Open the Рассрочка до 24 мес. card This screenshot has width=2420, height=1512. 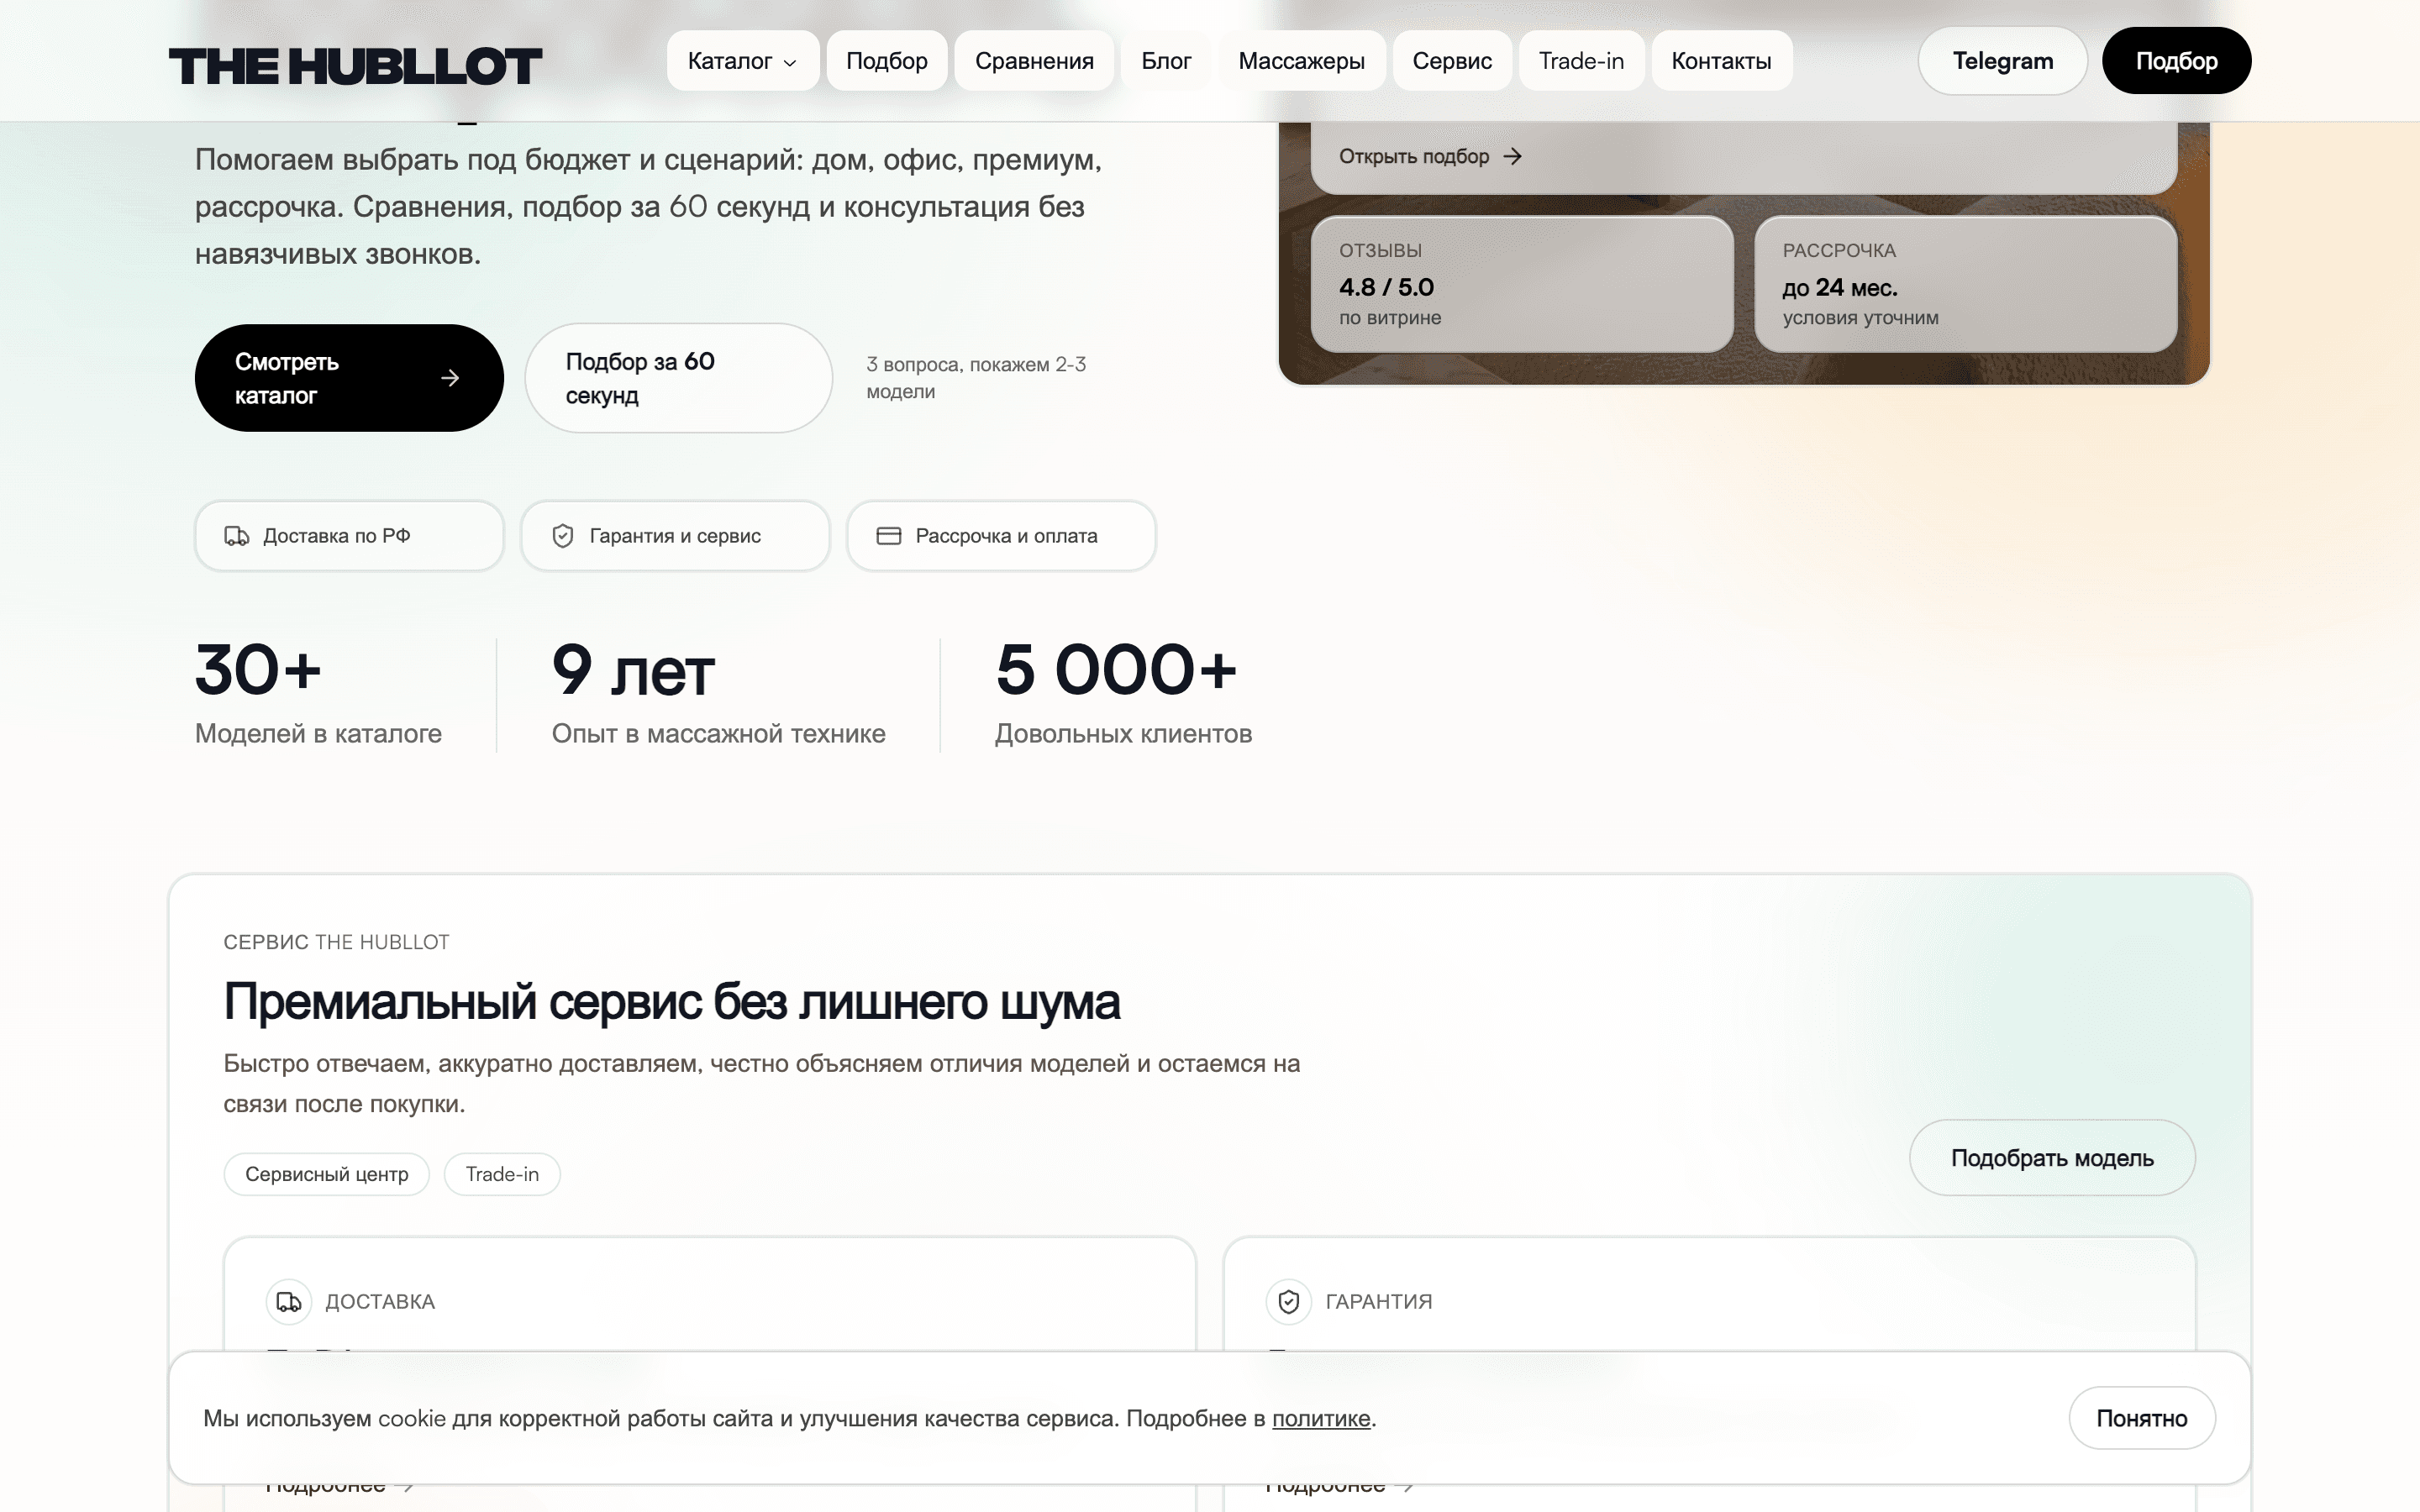(x=1965, y=284)
